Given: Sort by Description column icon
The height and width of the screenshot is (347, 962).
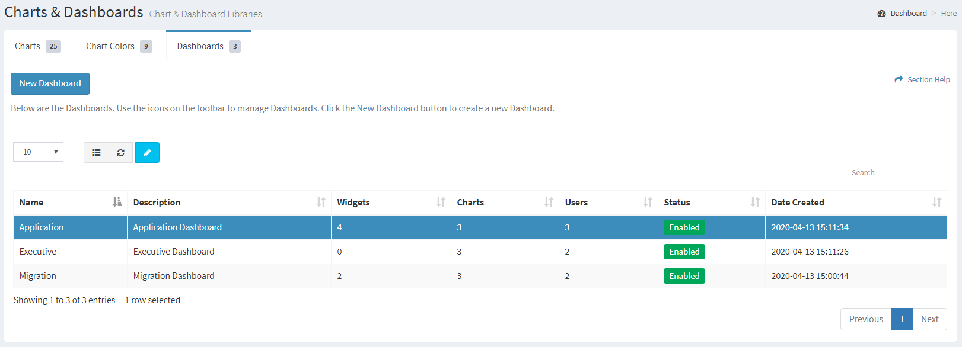Looking at the screenshot, I should 321,203.
